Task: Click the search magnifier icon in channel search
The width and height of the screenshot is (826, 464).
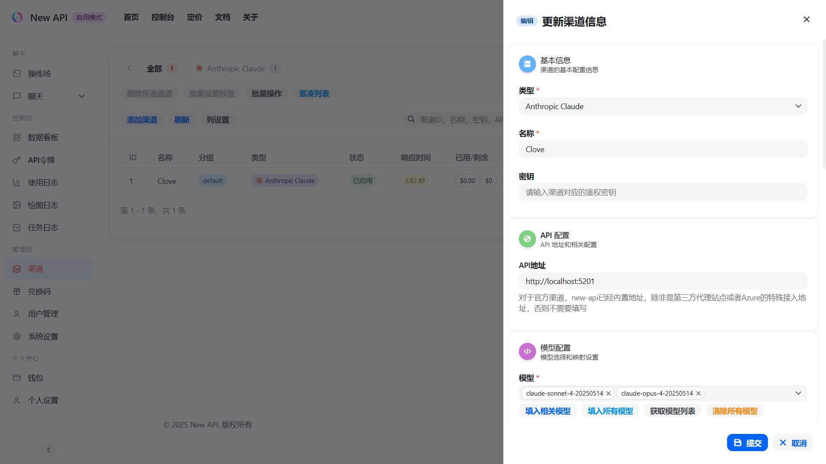Action: pyautogui.click(x=411, y=119)
